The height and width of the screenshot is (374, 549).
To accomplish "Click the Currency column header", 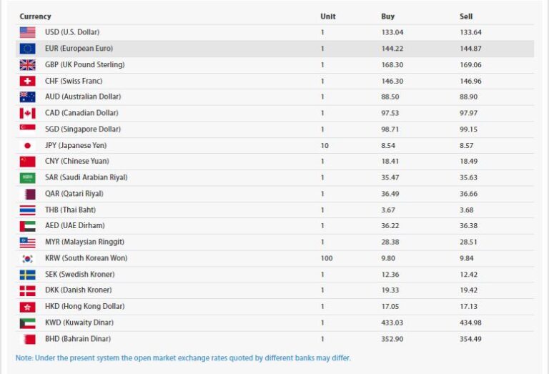I will pos(35,16).
